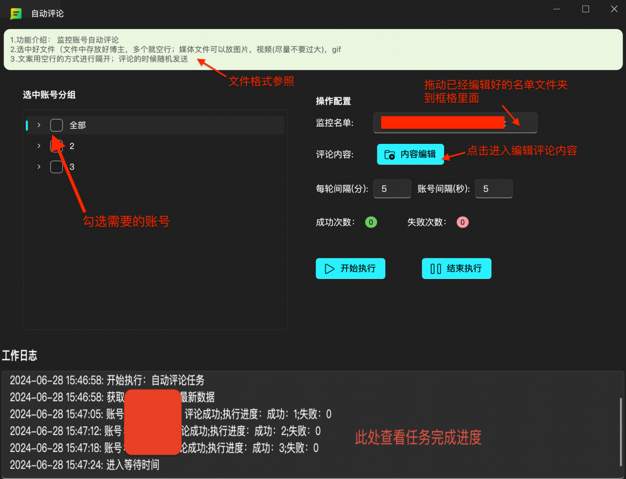This screenshot has width=626, height=479.
Task: Click the folder icon on 内容编辑 button
Action: pyautogui.click(x=389, y=155)
